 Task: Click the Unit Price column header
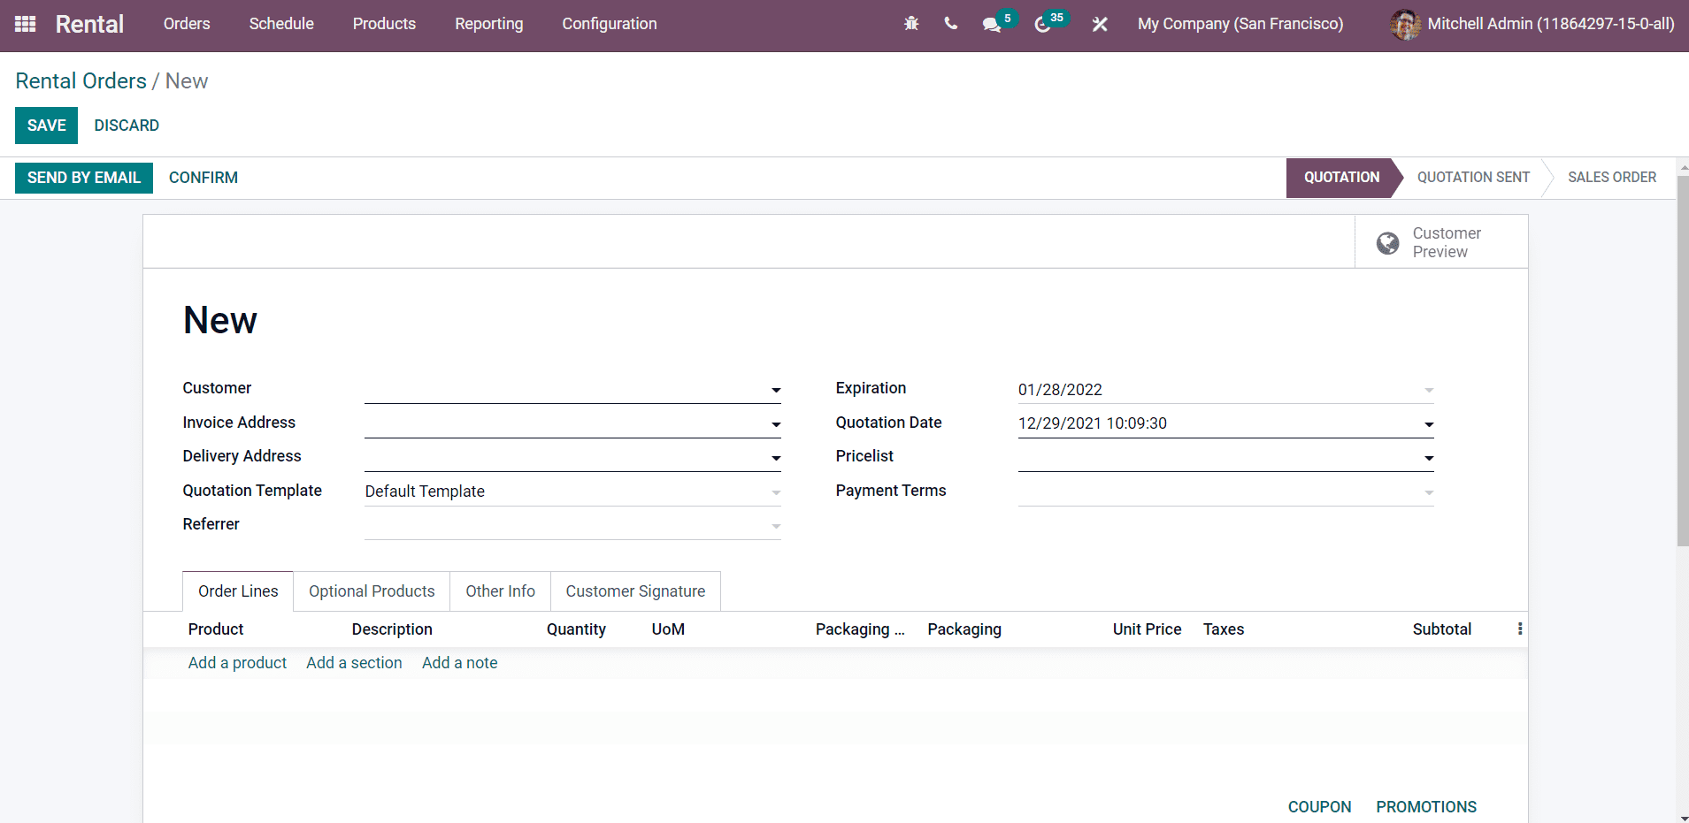coord(1147,629)
